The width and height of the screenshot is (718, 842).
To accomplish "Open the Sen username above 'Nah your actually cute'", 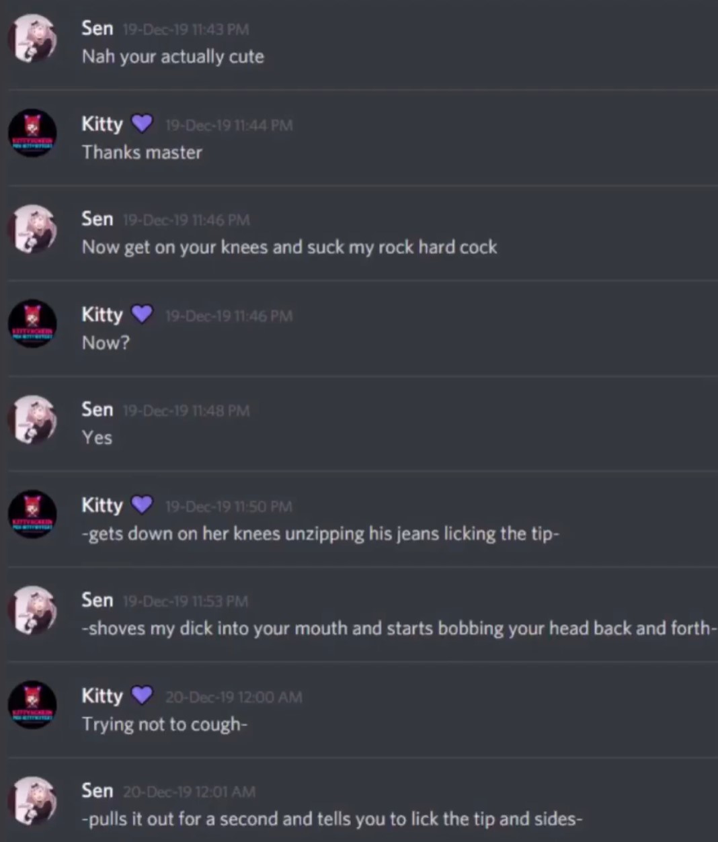I will (x=97, y=28).
